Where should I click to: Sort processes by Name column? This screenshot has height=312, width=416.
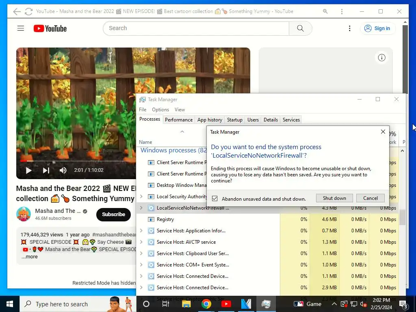[x=146, y=142]
